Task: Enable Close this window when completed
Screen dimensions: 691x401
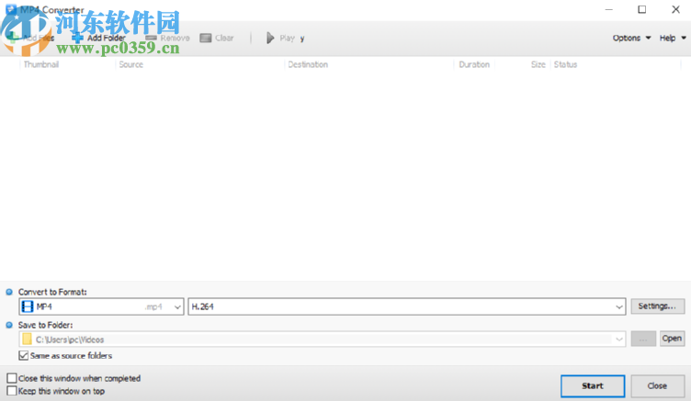Action: click(12, 378)
